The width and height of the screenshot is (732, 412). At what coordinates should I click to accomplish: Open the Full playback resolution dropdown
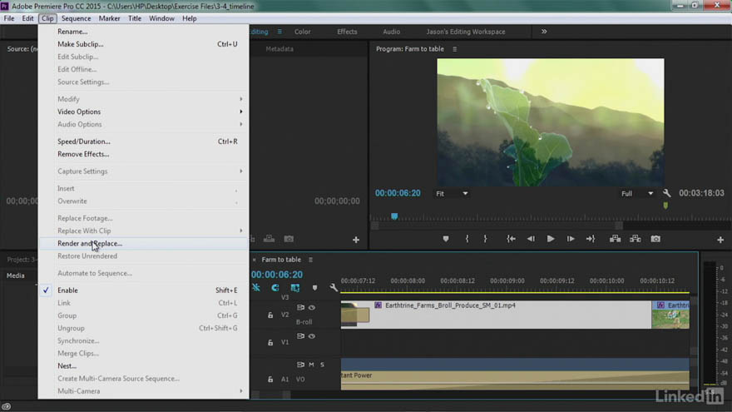point(637,193)
